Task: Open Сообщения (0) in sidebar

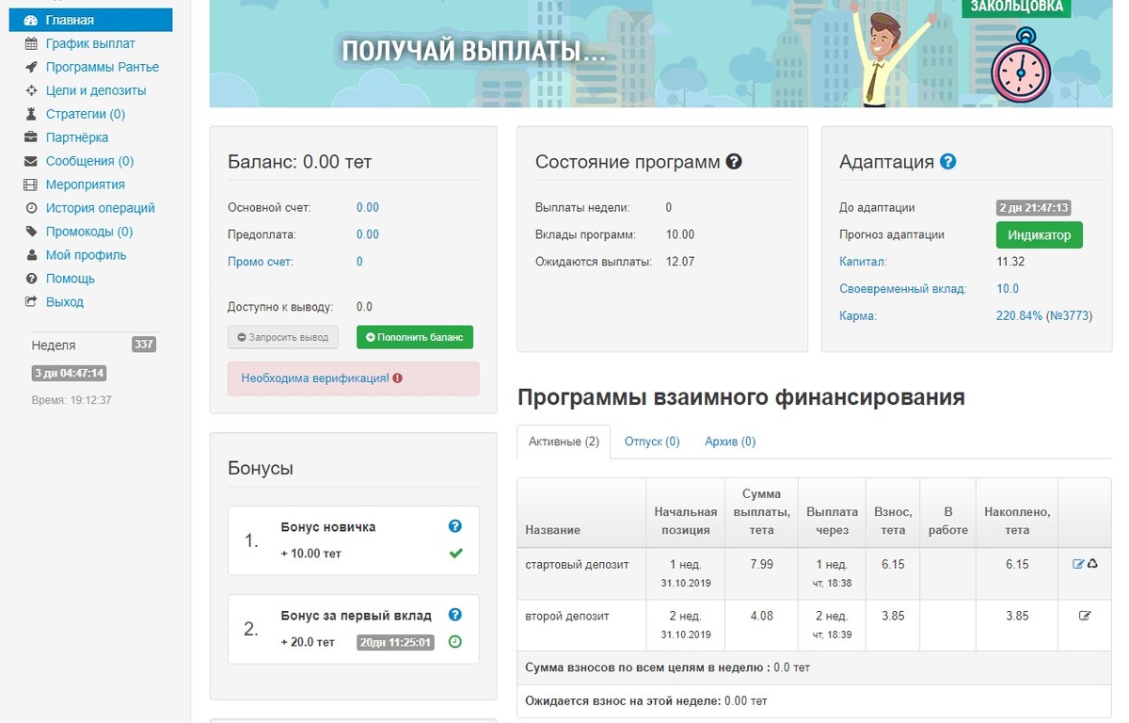Action: [89, 161]
